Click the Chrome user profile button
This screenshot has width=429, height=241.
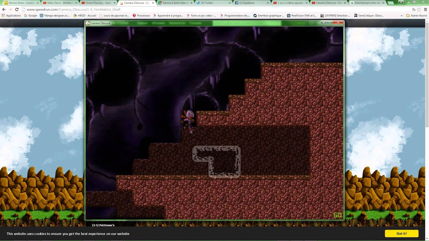pyautogui.click(x=402, y=2)
